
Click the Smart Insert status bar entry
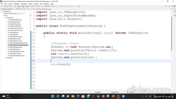pos(115,92)
